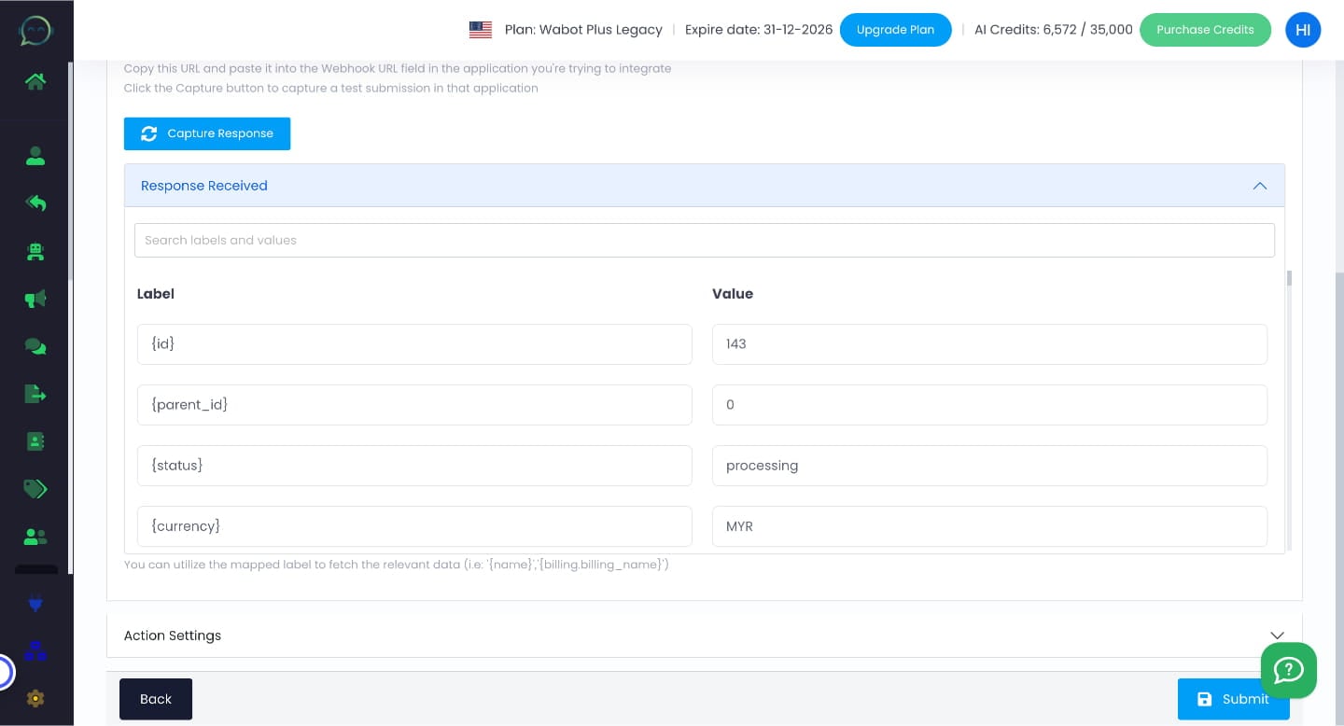Open the Broadcast megaphone icon
The width and height of the screenshot is (1344, 726).
coord(35,299)
